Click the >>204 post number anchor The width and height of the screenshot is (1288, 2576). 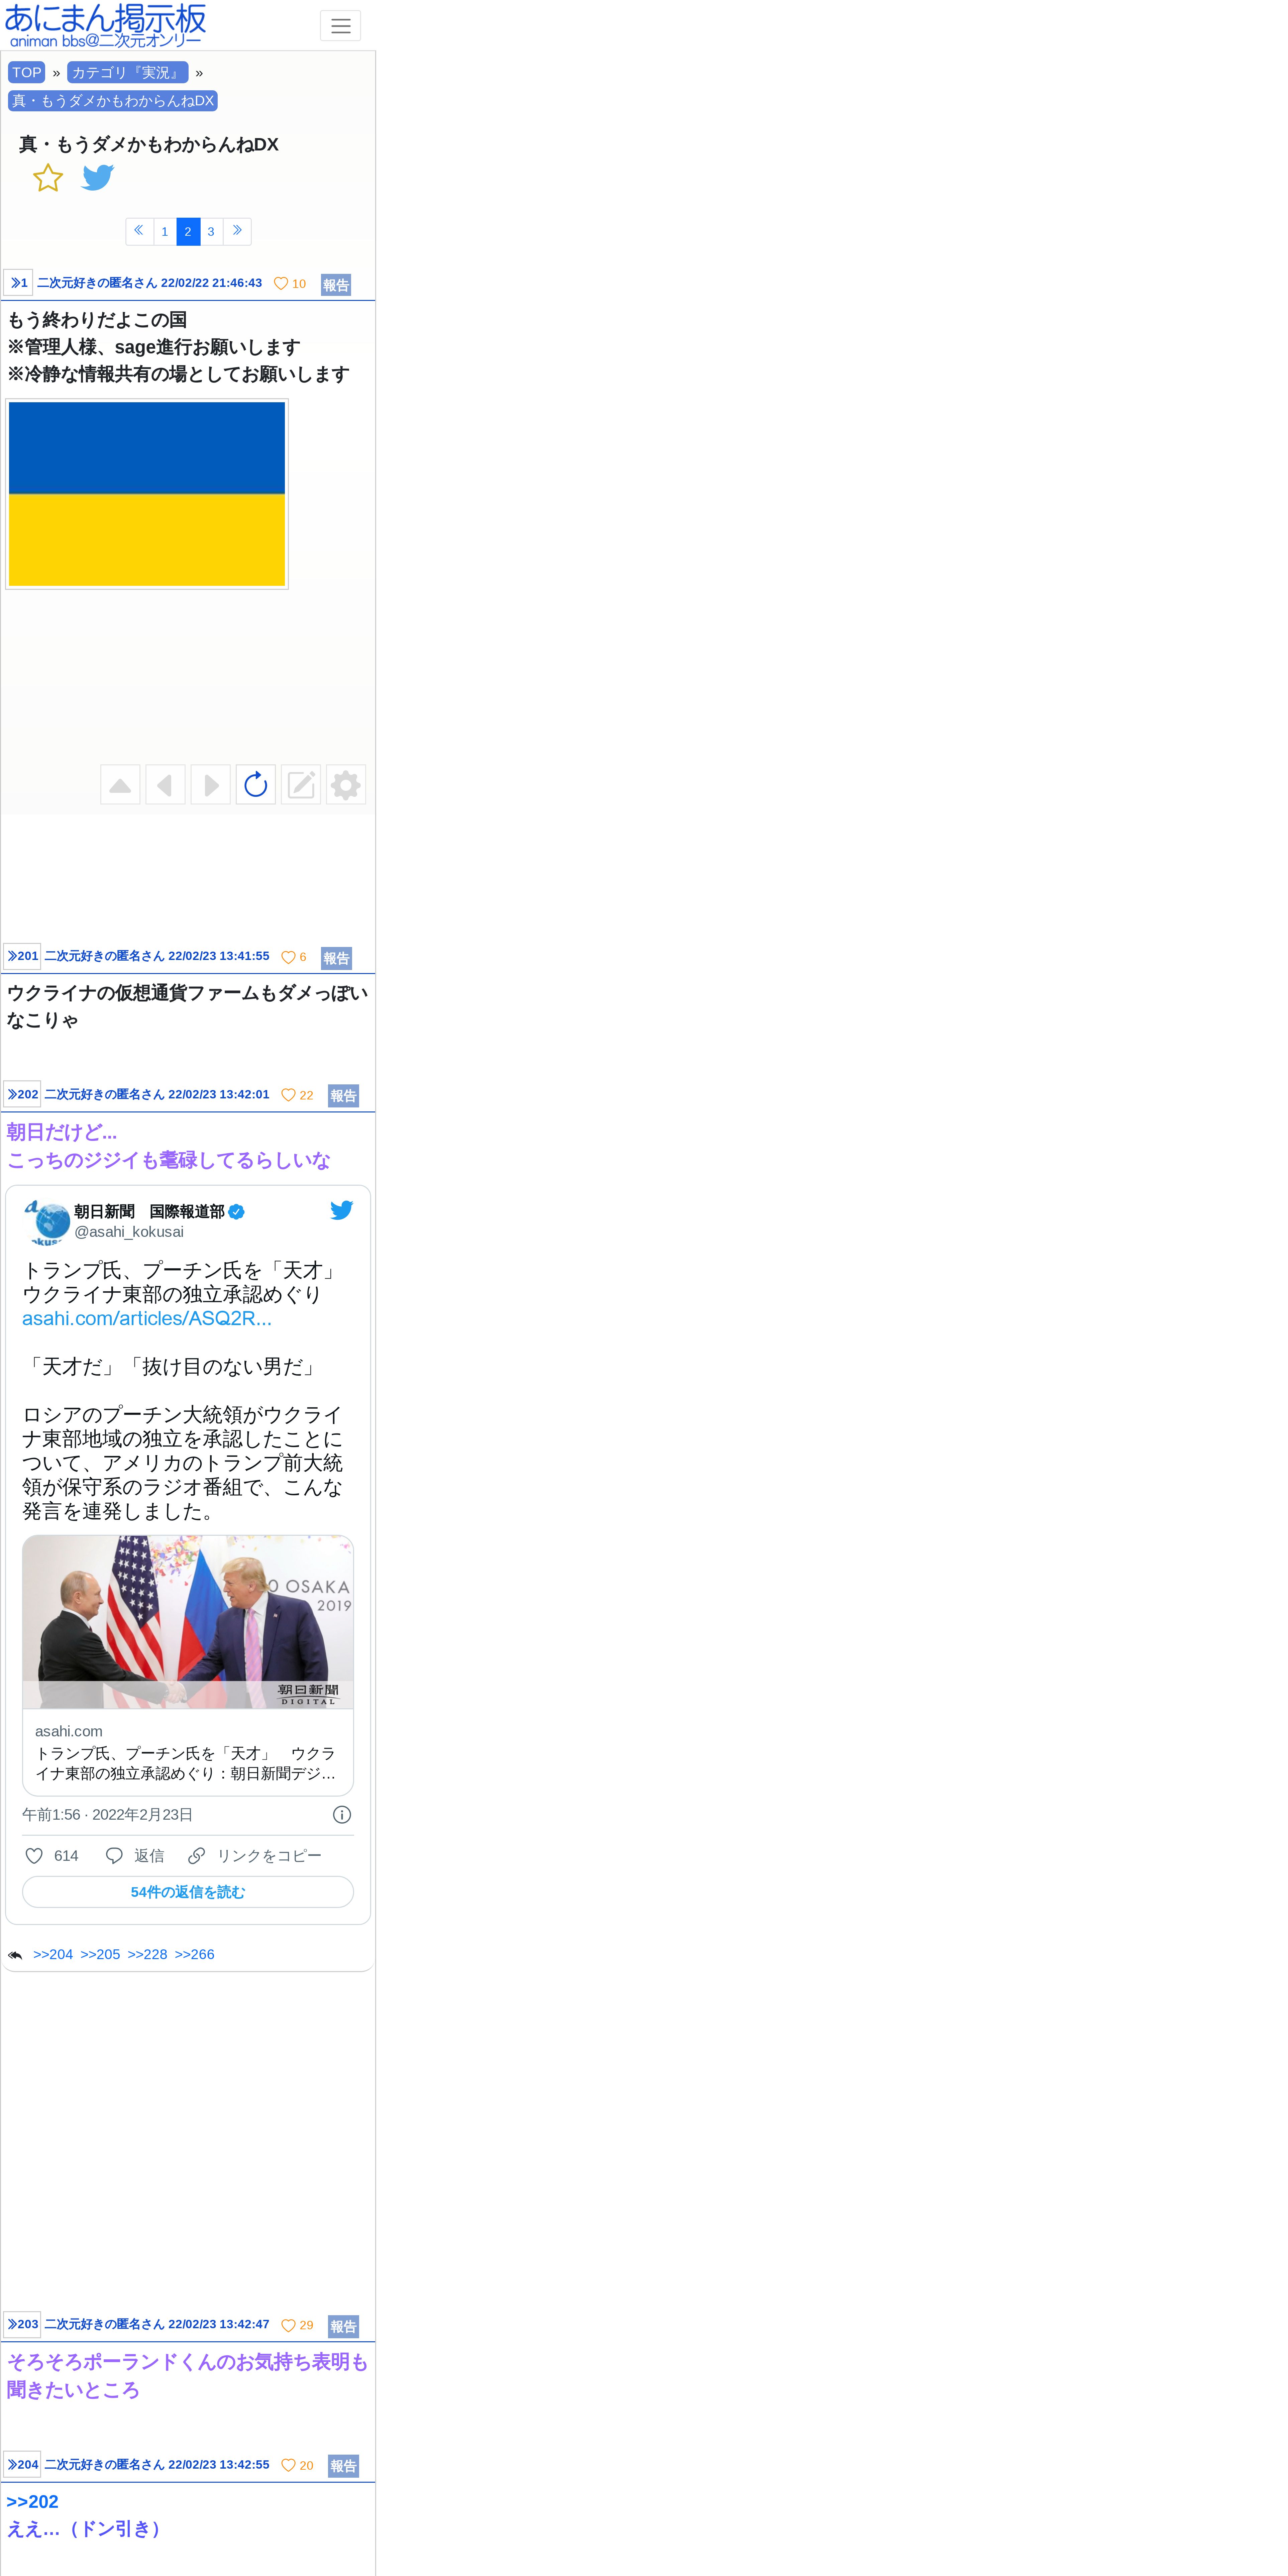click(x=22, y=2464)
